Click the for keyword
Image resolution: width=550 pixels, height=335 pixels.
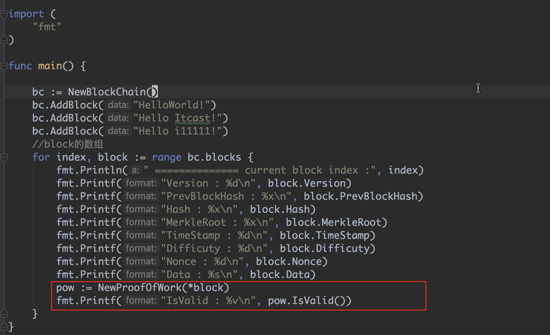click(x=41, y=157)
